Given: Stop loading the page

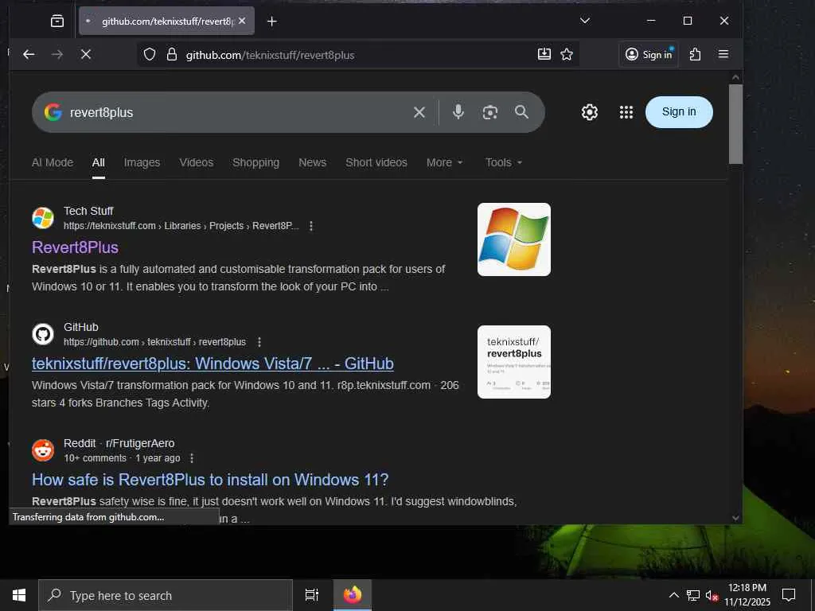Looking at the screenshot, I should point(86,54).
